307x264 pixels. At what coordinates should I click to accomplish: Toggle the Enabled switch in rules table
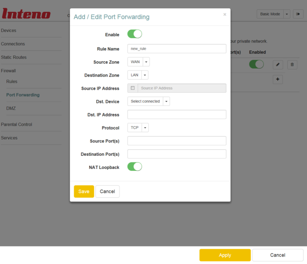click(x=256, y=64)
